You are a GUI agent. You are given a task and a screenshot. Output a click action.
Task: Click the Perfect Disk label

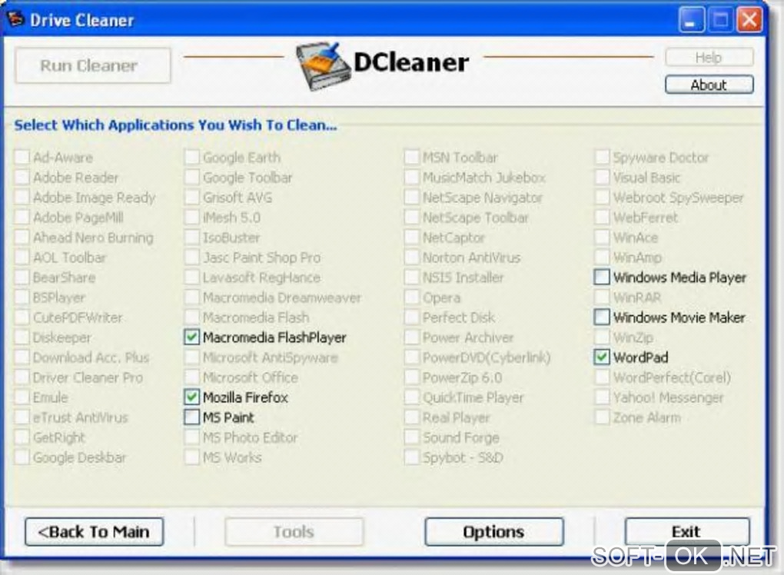click(x=459, y=317)
